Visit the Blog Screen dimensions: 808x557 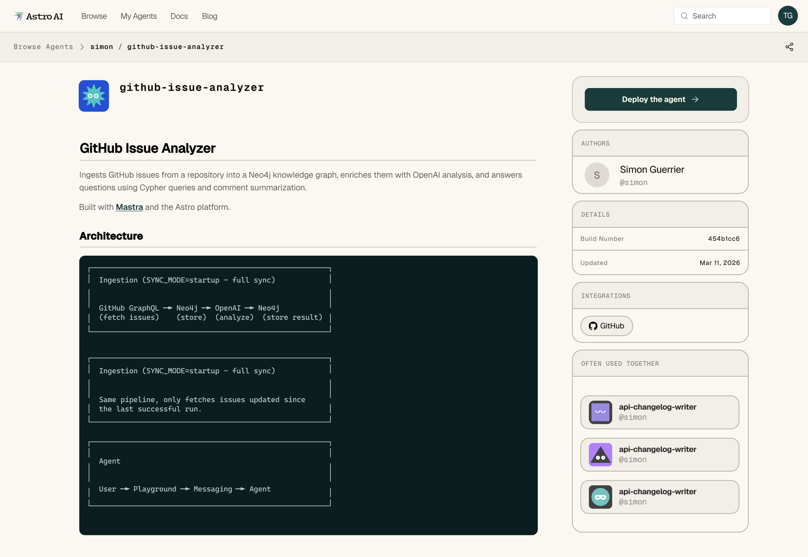209,16
